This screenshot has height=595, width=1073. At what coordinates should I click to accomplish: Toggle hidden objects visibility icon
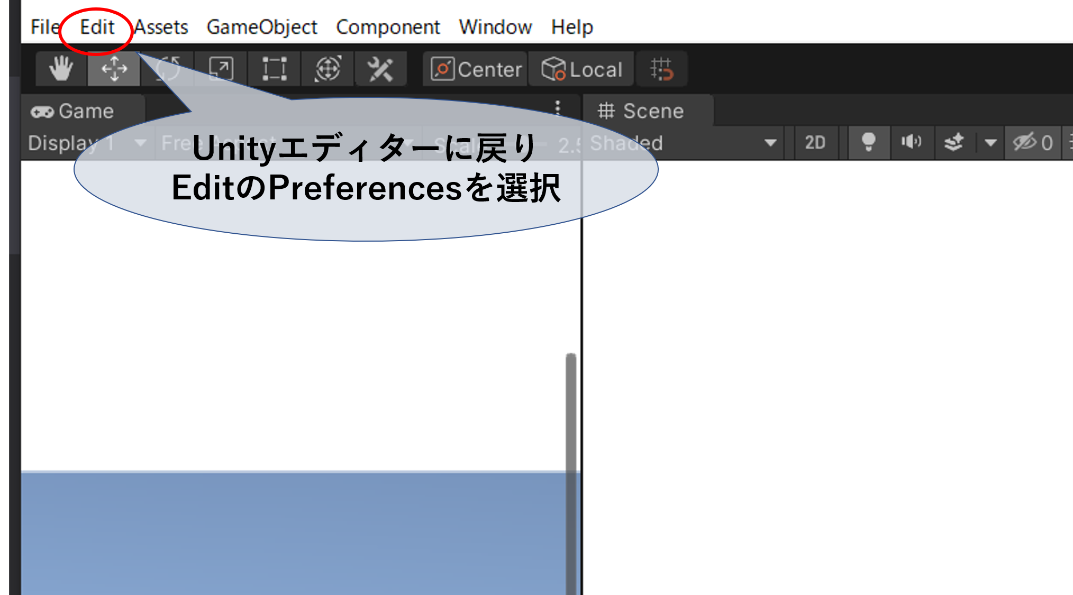[1033, 143]
